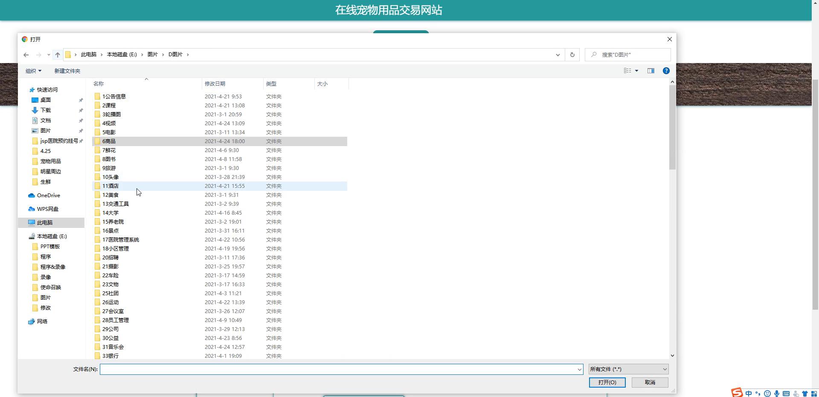Image resolution: width=819 pixels, height=397 pixels.
Task: Click 新建文件夹 to create a folder
Action: click(67, 71)
